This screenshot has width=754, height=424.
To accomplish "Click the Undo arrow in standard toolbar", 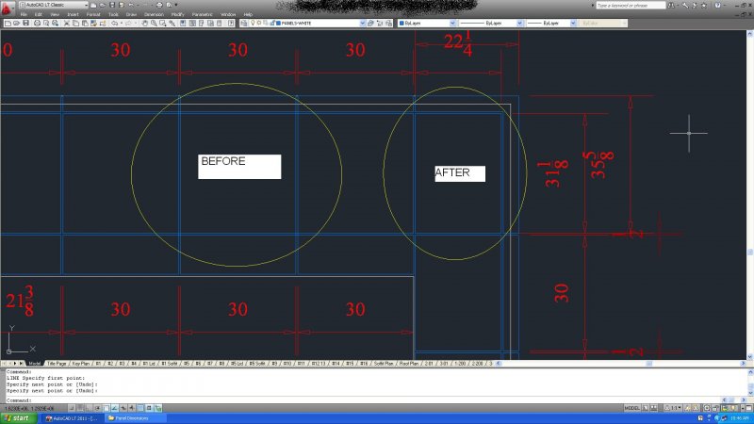I will coord(114,23).
